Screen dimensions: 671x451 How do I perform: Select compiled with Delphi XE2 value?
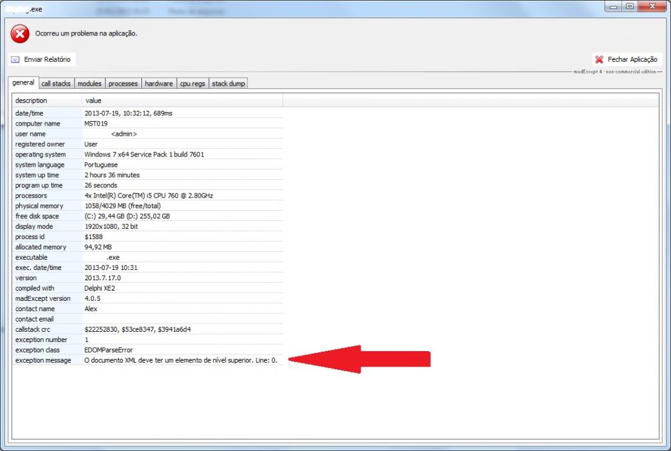tap(100, 288)
